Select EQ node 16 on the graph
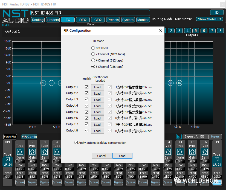 [x=179, y=83]
